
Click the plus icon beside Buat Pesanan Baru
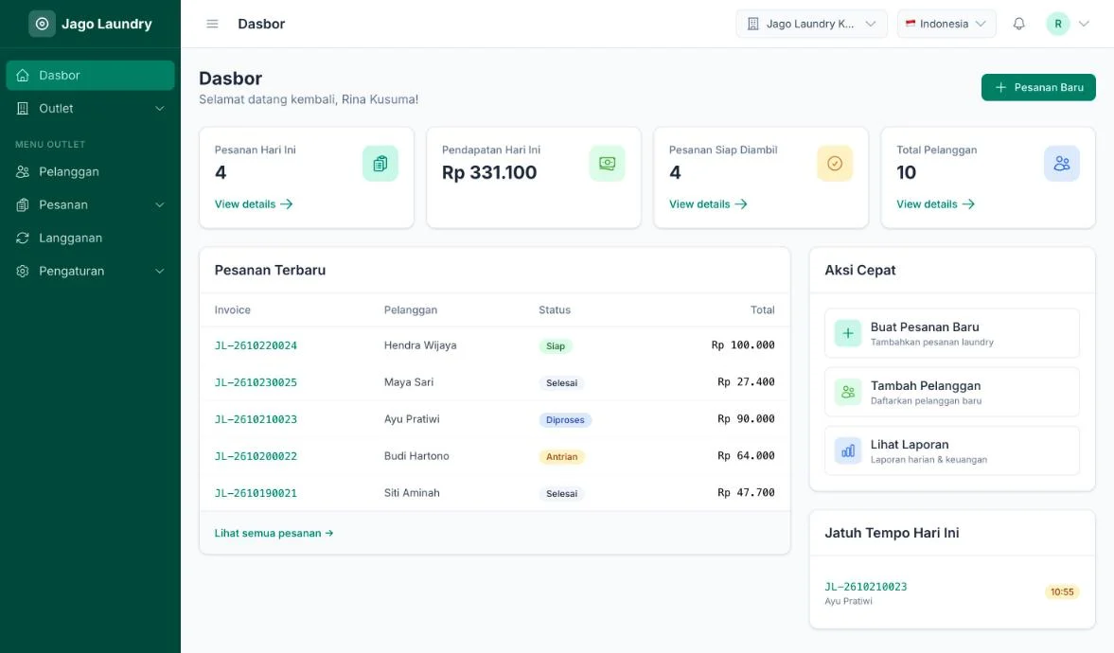pos(848,333)
